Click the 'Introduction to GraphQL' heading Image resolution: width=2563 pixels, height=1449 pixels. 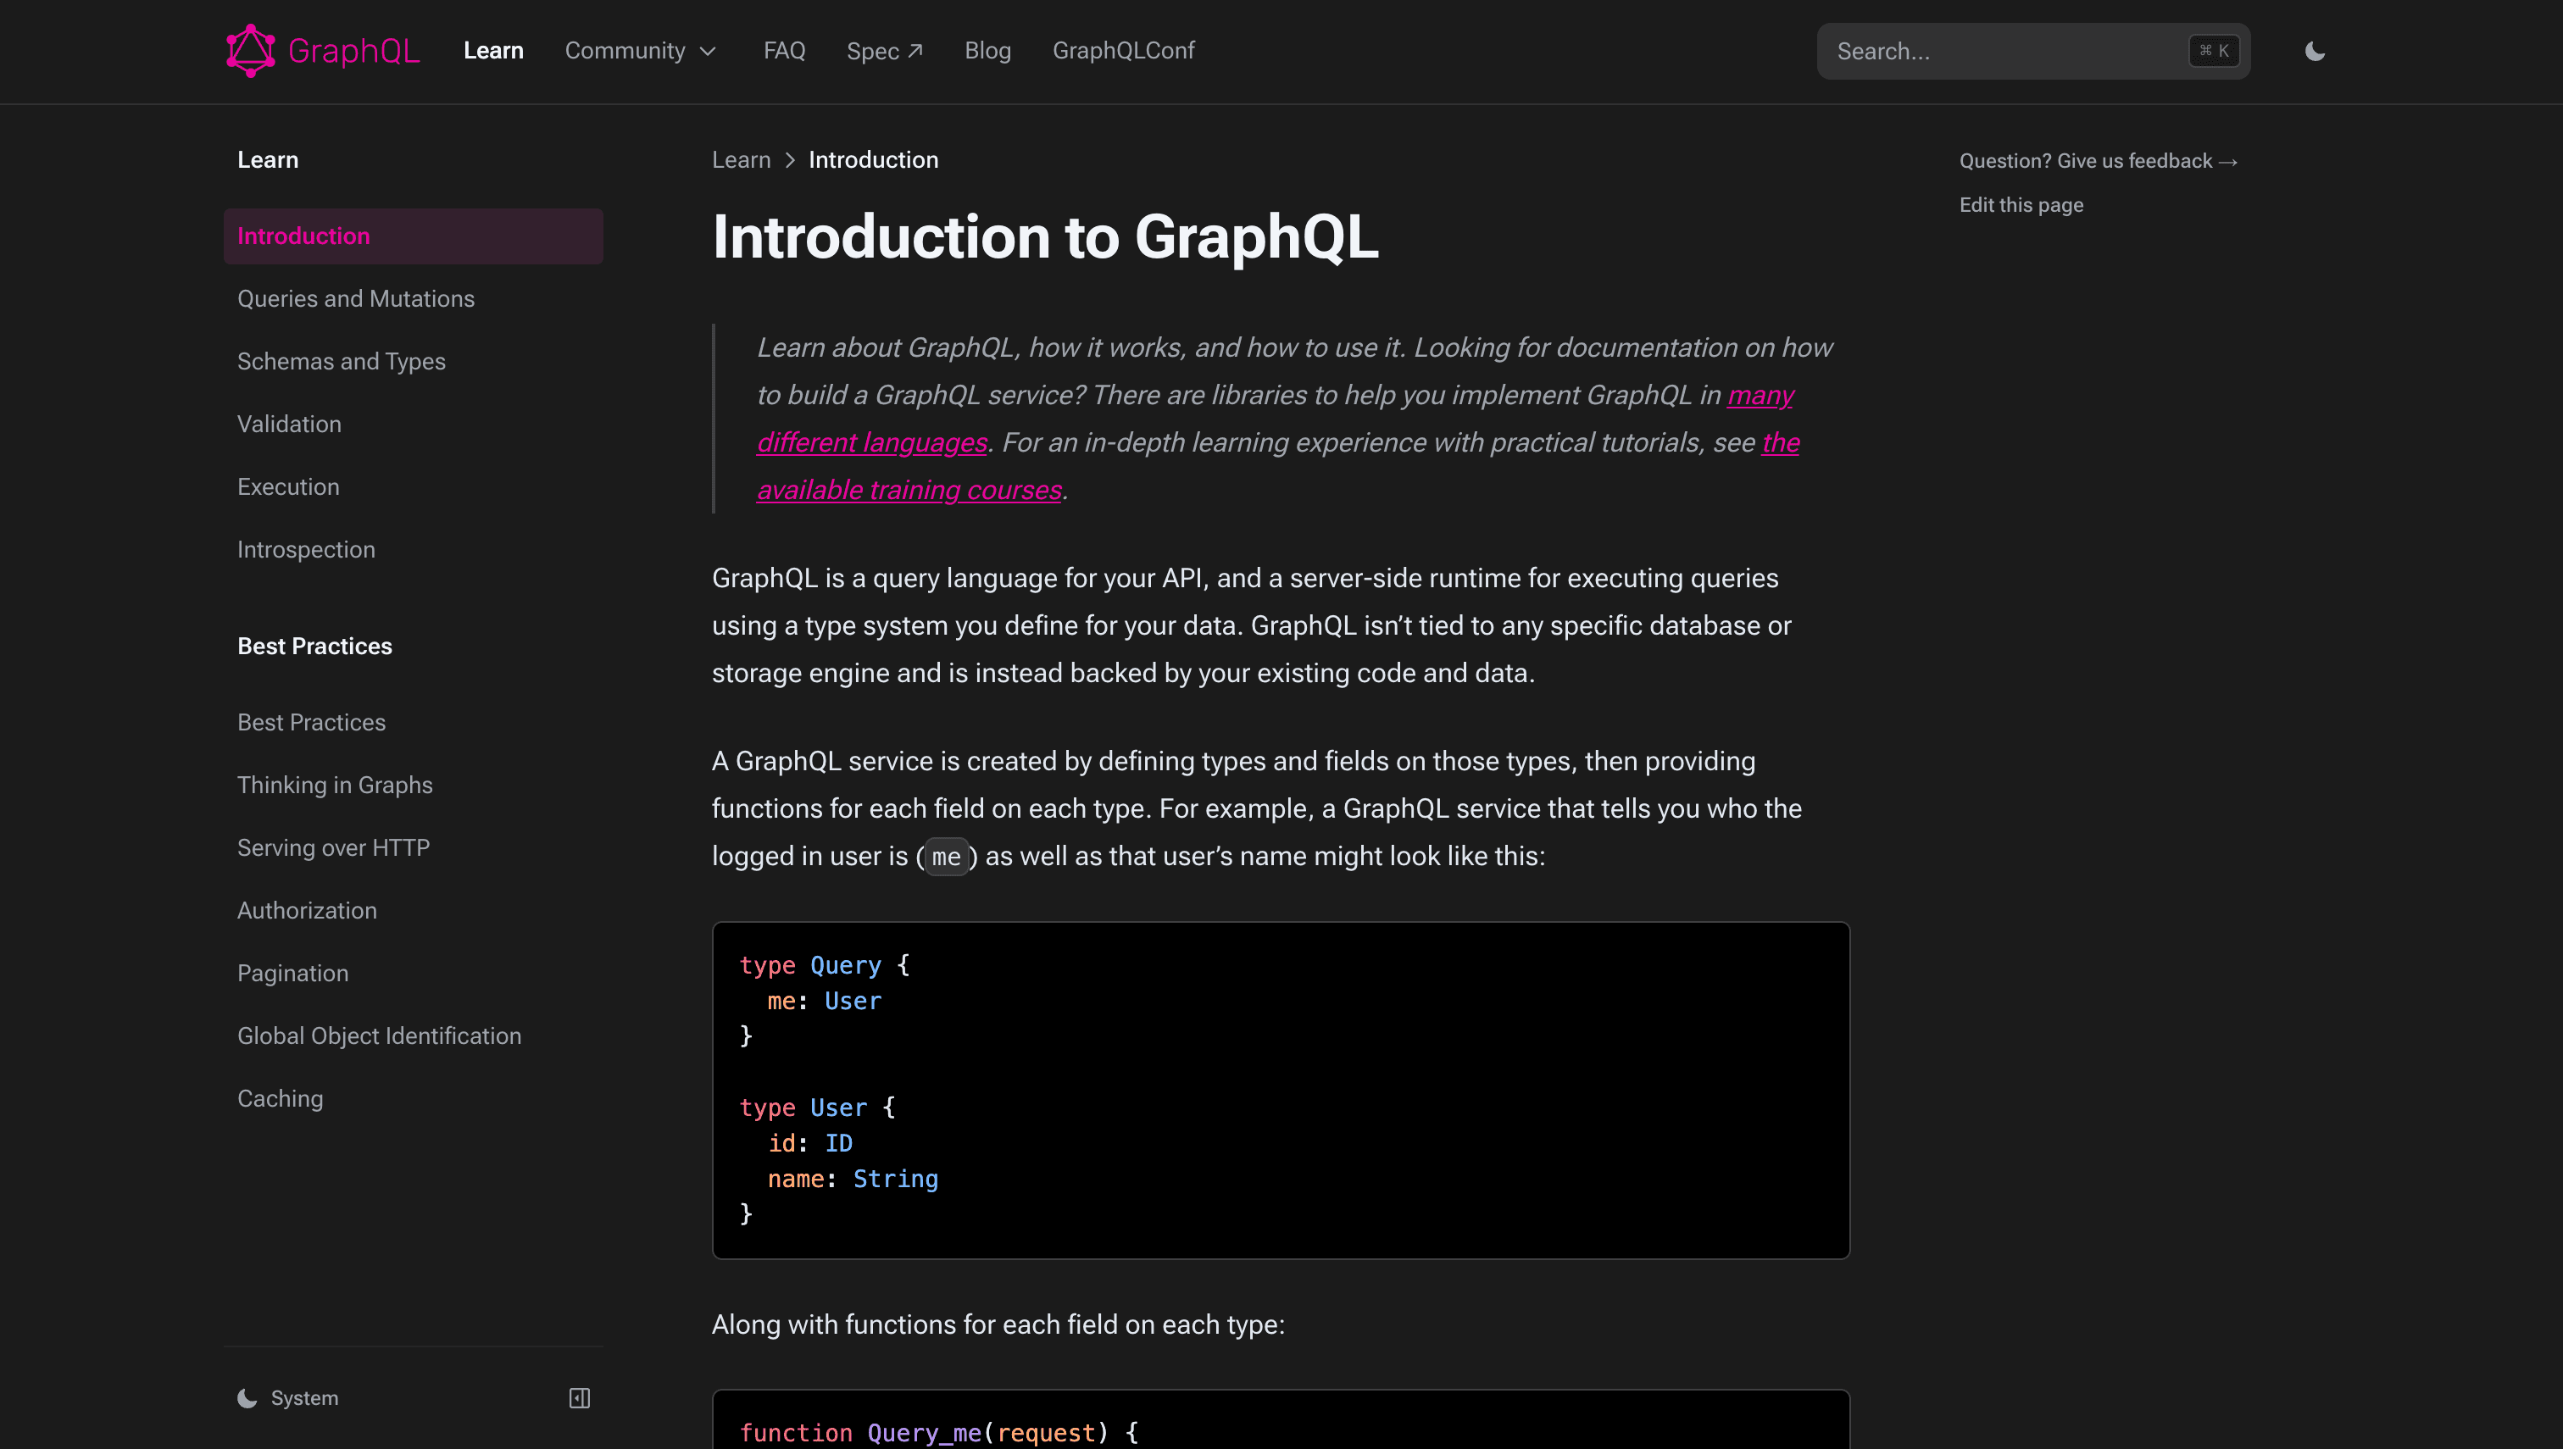pyautogui.click(x=1045, y=237)
